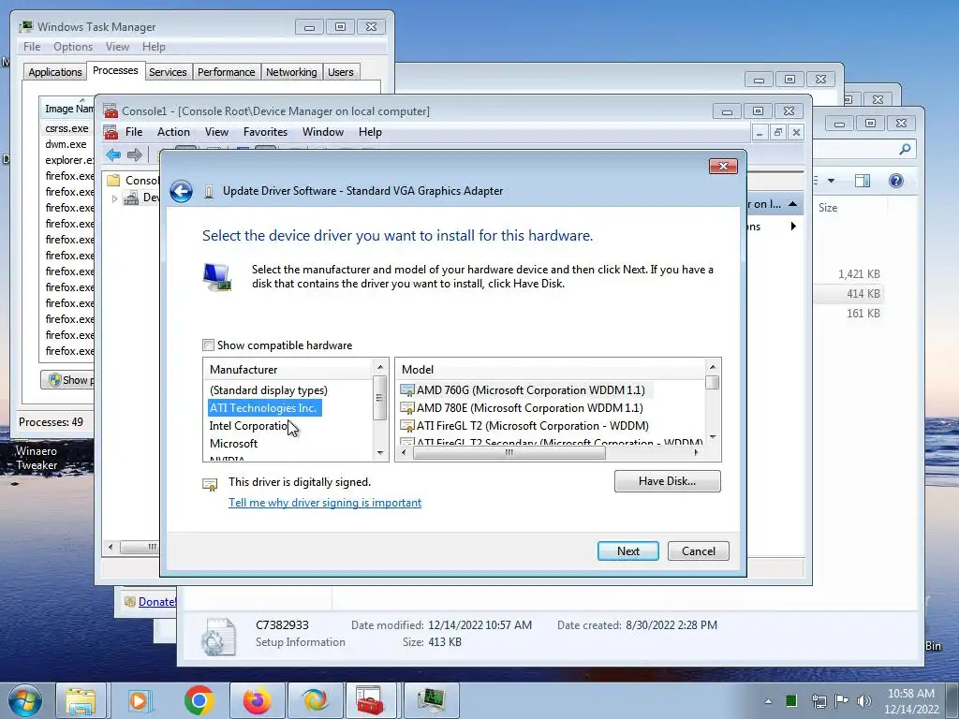Switch to Users tab in Task Manager

point(341,72)
